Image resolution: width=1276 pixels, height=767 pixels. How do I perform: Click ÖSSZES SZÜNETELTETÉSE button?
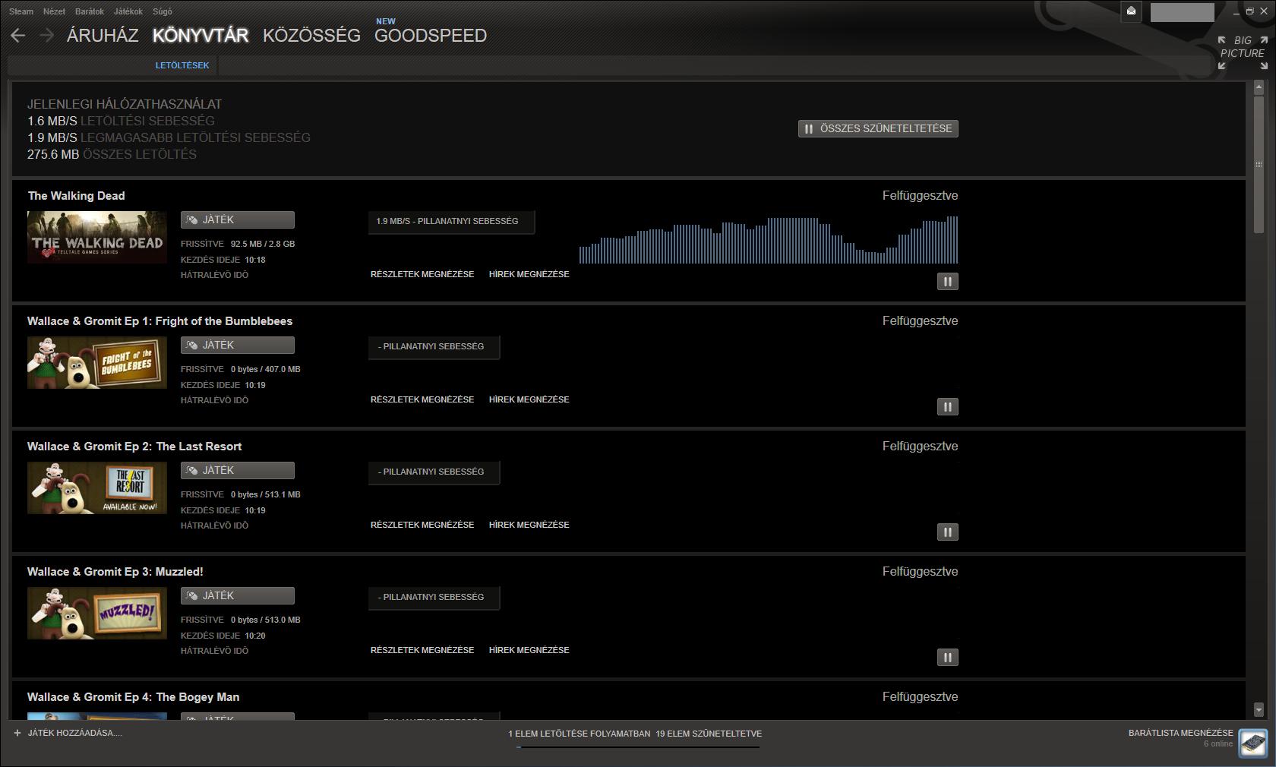878,129
